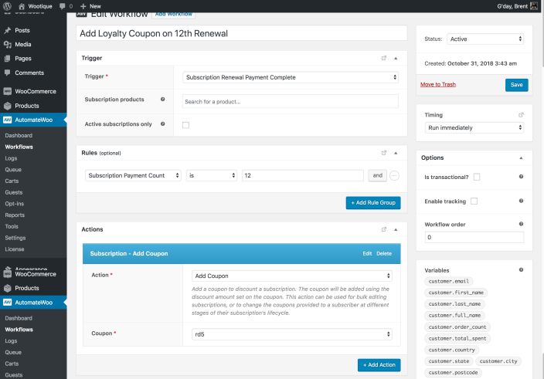This screenshot has width=544, height=379.
Task: Click the blue Save button
Action: 516,85
